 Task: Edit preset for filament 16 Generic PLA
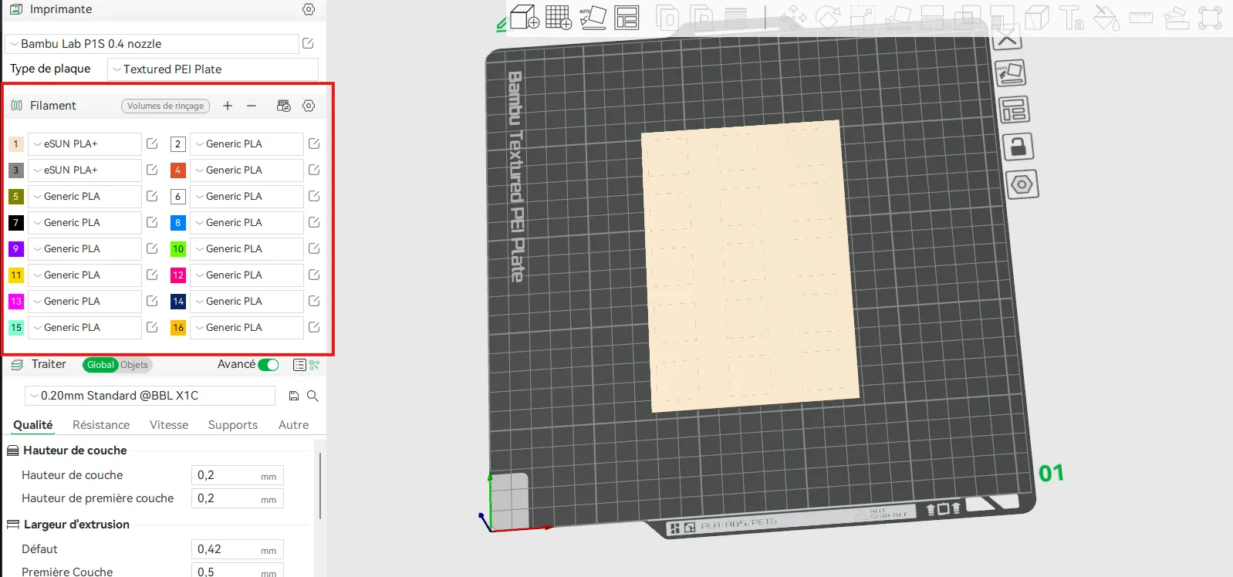coord(314,327)
